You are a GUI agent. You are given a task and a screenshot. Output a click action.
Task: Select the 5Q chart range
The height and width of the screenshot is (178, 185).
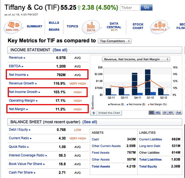(x=151, y=112)
